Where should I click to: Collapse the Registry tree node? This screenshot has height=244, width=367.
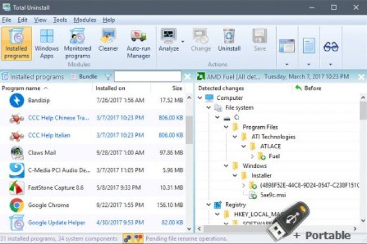point(209,205)
